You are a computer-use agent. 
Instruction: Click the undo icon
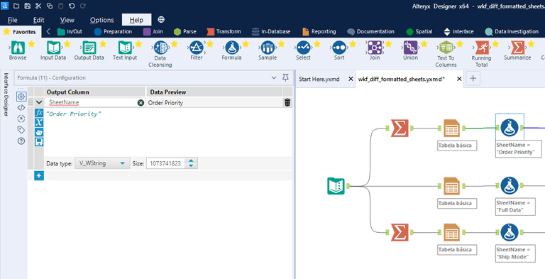coord(72,6)
